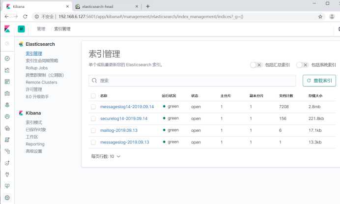Open 工作区 under Kibana section
340x204 pixels.
[31, 137]
